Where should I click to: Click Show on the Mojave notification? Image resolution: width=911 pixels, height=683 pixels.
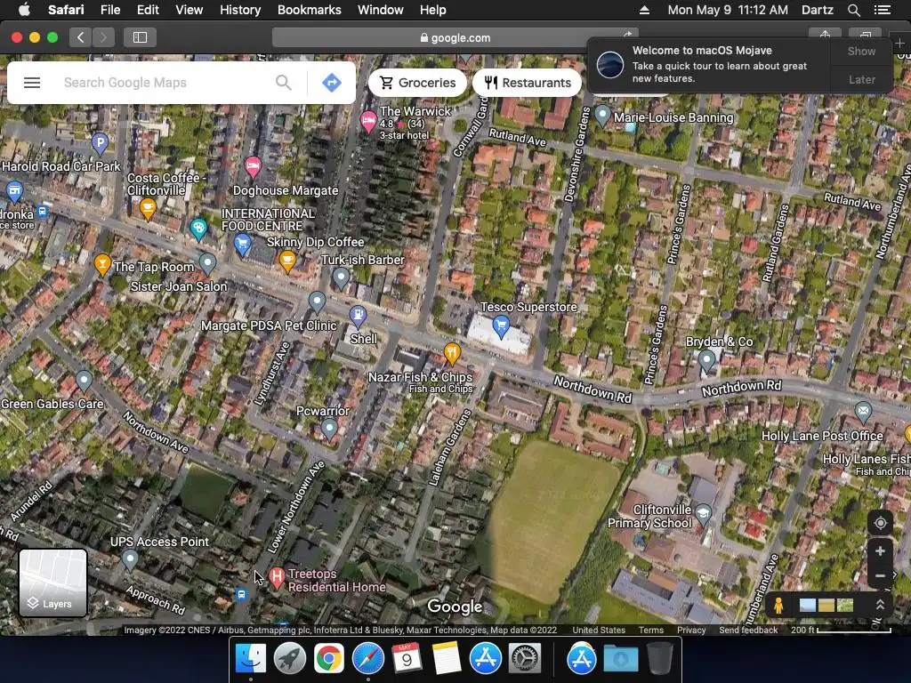[861, 51]
